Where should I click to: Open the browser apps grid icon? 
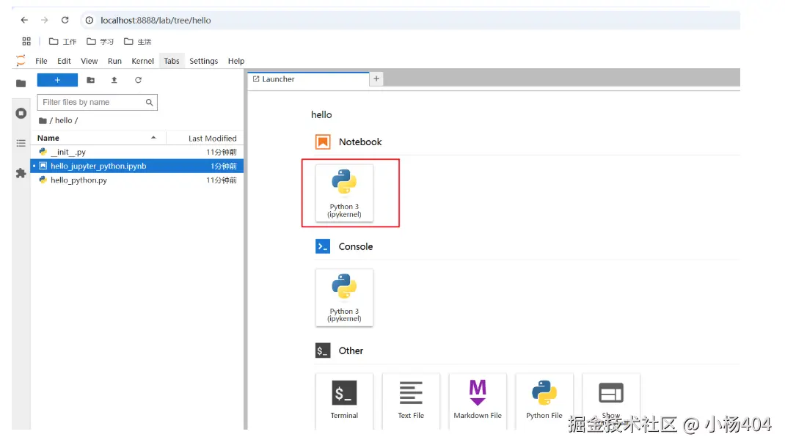pyautogui.click(x=26, y=41)
